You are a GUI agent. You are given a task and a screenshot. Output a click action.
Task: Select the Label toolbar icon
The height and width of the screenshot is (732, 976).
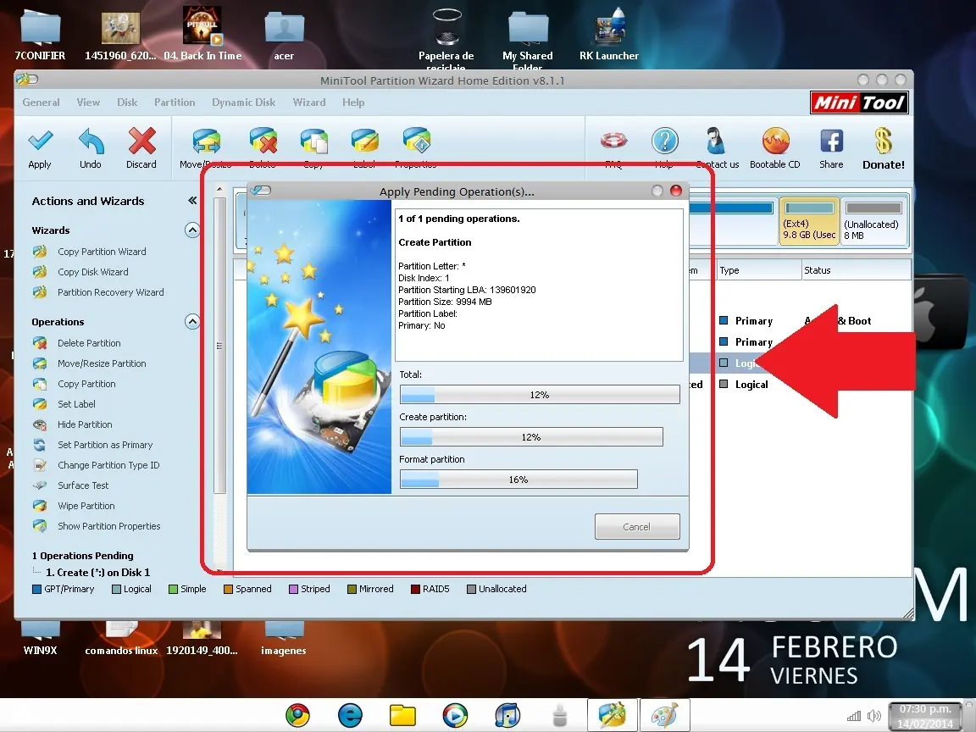[364, 141]
